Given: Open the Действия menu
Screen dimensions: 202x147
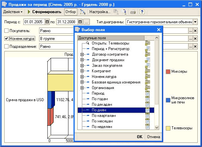Looking at the screenshot, I should [x=13, y=12].
